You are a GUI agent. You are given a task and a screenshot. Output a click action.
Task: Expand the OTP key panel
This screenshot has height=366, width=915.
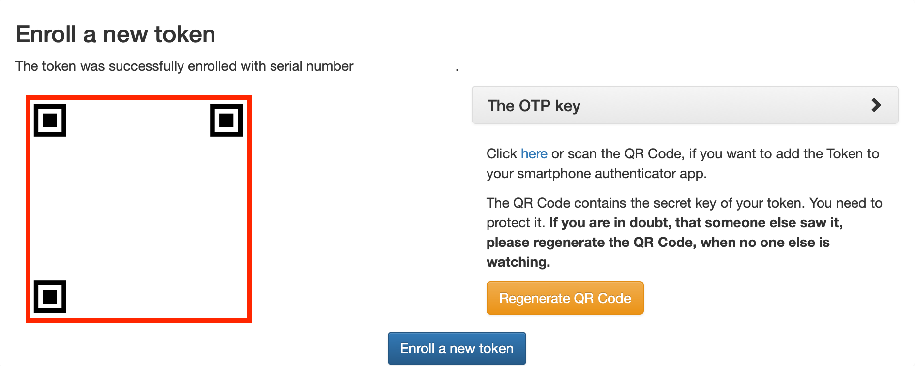(685, 105)
